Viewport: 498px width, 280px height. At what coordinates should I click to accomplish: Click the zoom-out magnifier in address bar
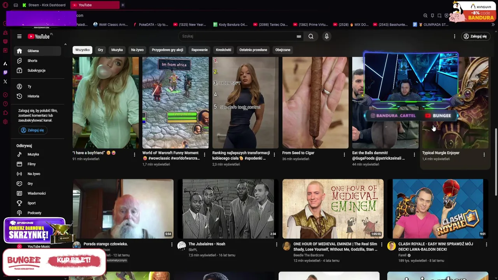click(425, 16)
